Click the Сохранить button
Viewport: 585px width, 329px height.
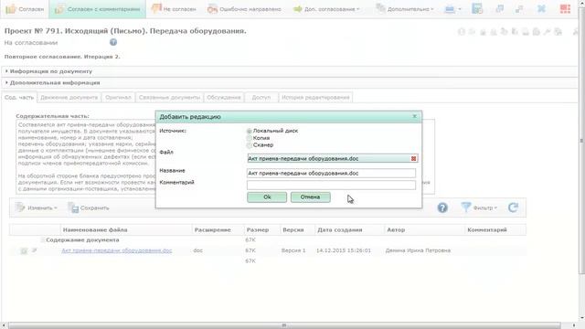(89, 207)
